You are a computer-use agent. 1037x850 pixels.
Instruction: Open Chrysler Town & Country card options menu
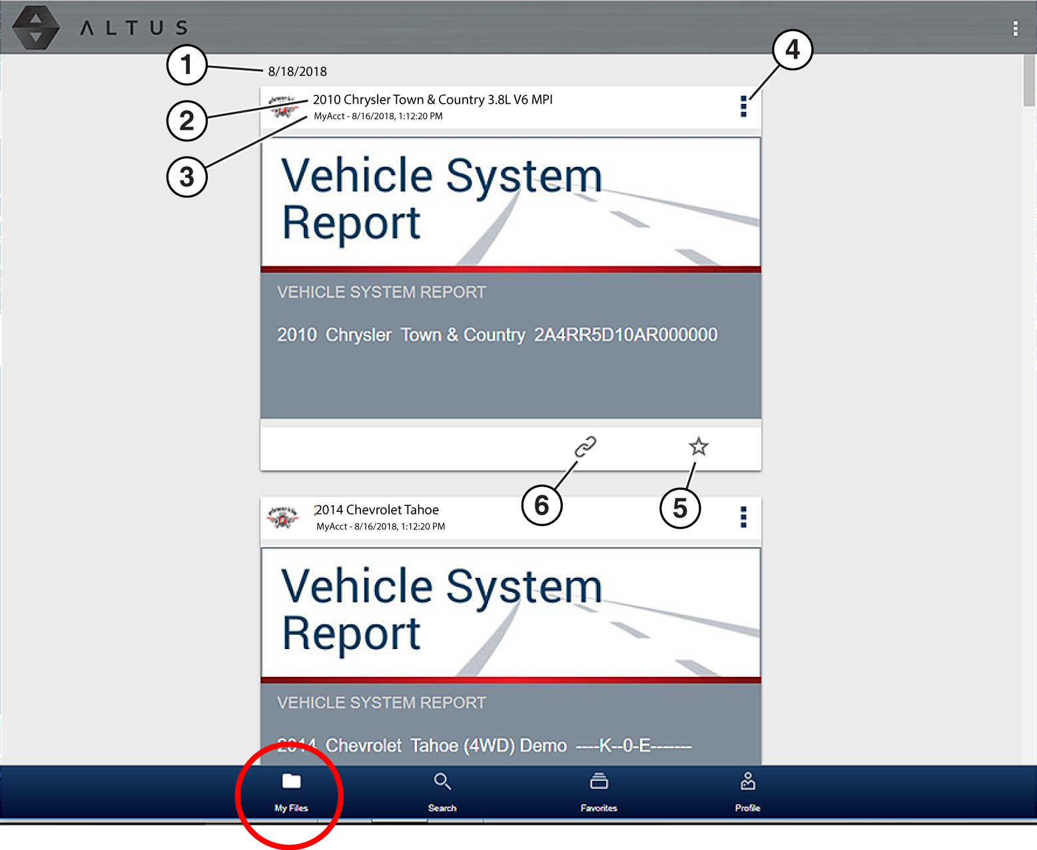click(x=743, y=106)
